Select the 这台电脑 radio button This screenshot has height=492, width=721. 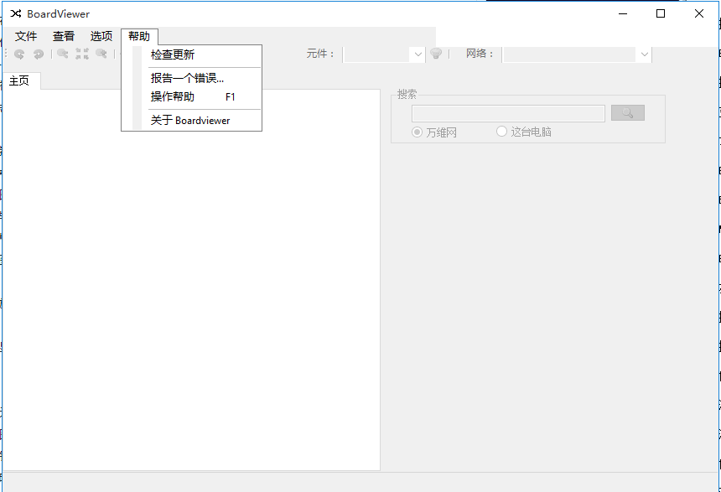[501, 132]
